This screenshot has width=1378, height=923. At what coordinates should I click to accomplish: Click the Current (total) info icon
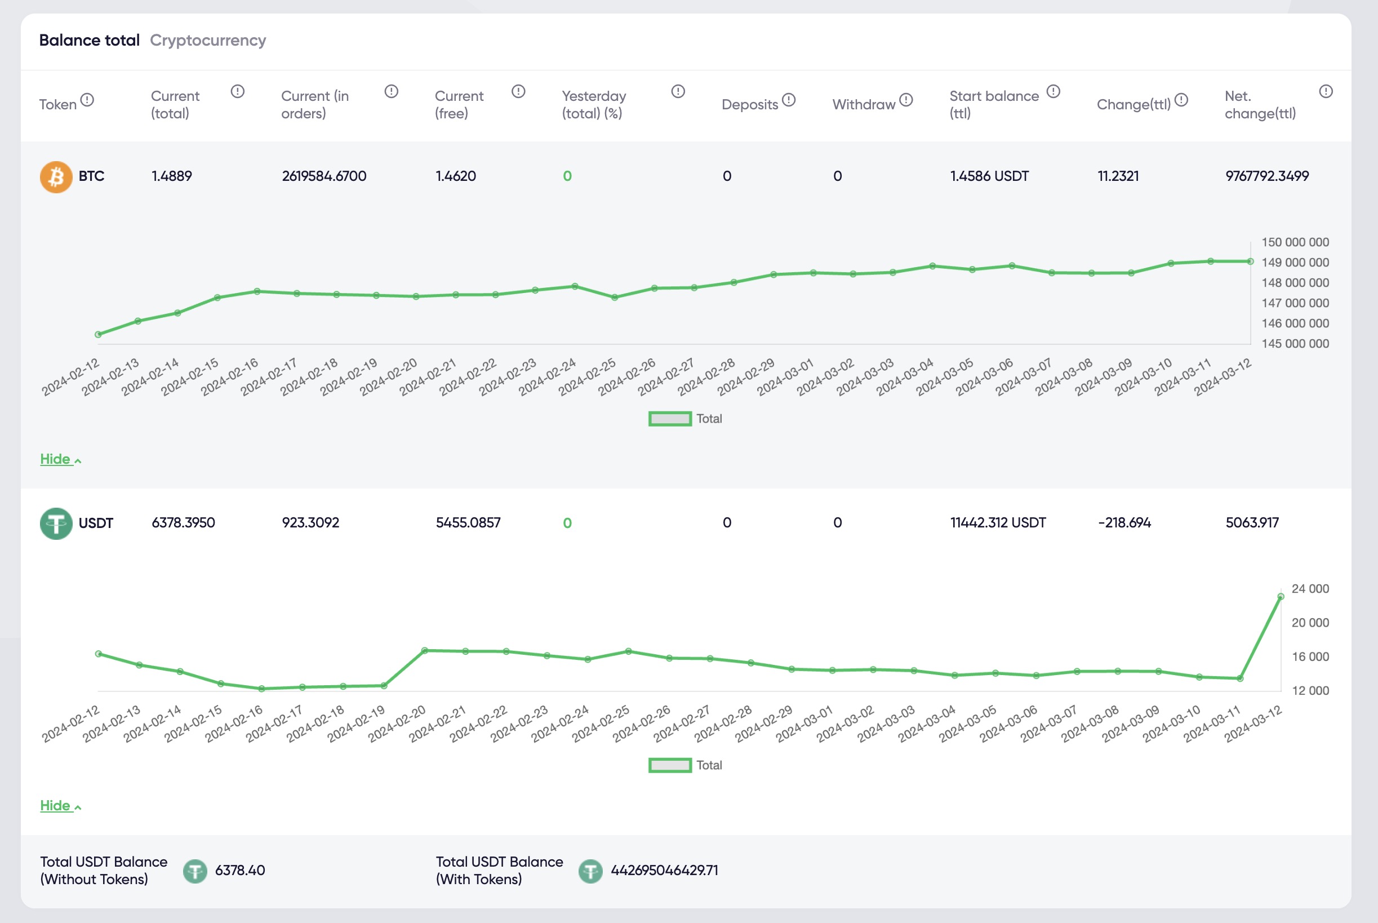(237, 91)
